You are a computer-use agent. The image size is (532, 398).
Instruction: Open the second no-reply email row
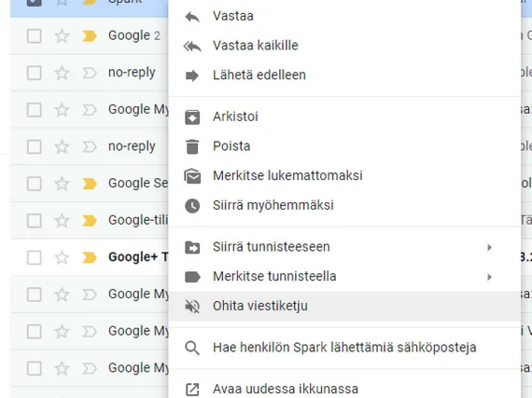click(x=90, y=146)
